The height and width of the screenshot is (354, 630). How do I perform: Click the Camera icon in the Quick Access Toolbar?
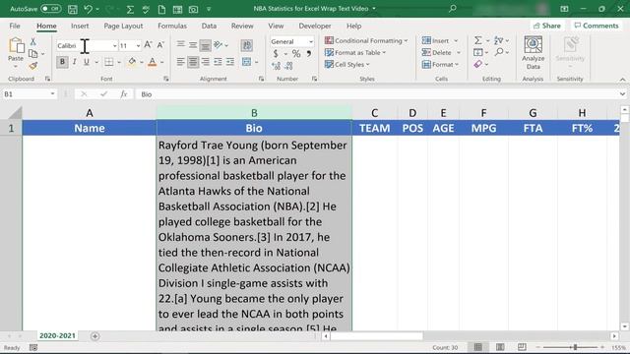pos(193,9)
